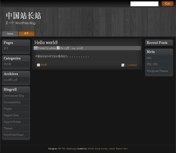The width and height of the screenshot is (176, 153).
Task: Open the Noise Survey footer link
Action: click(101, 149)
